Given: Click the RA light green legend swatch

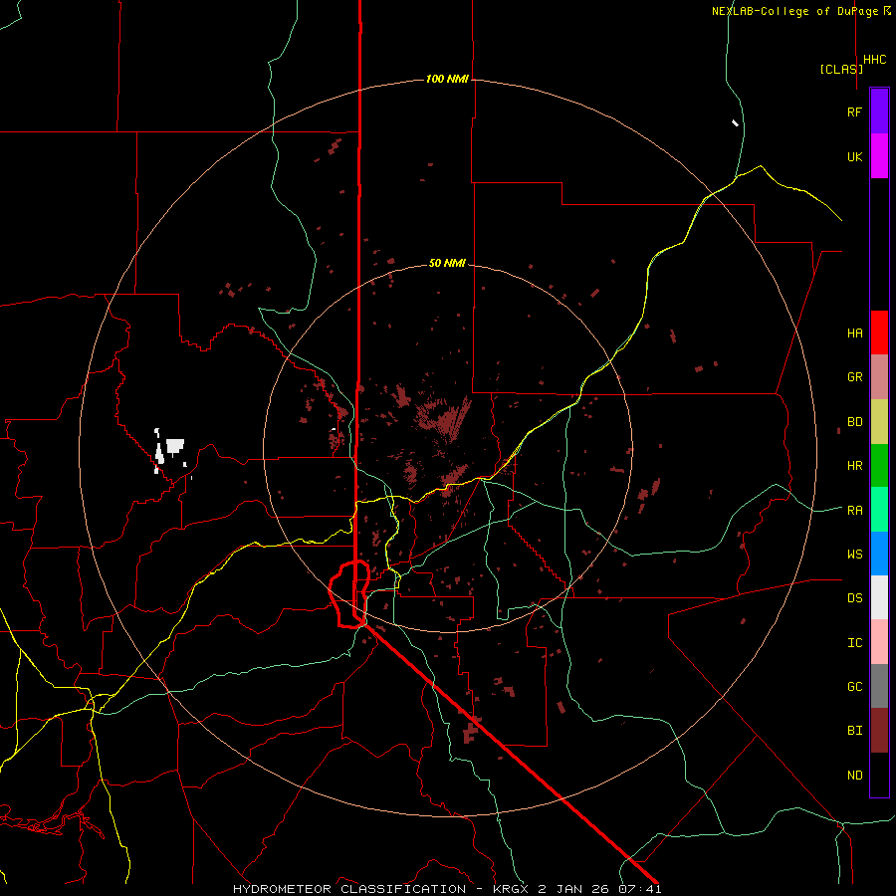Looking at the screenshot, I should tap(879, 510).
